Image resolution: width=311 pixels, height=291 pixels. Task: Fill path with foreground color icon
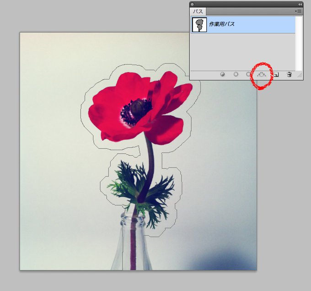point(223,75)
